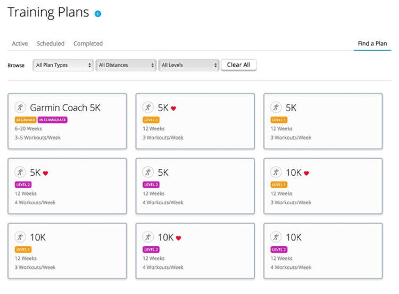The height and width of the screenshot is (294, 399).
Task: Click the heart icon on the Level 1 10K card
Action: pos(306,173)
